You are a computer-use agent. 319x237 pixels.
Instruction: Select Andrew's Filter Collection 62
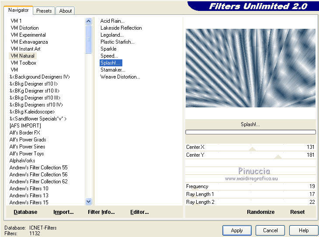pos(38,182)
